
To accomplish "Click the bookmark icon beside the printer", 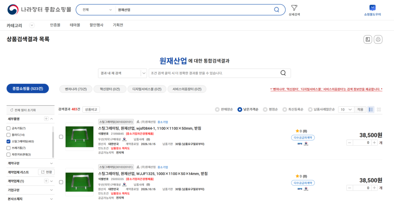I will pos(368,39).
